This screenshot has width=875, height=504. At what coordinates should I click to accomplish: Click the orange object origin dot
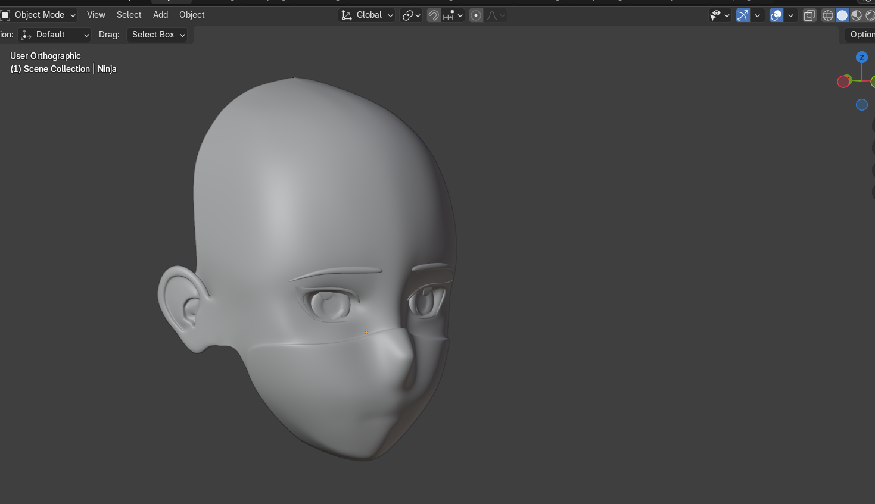[x=366, y=333]
